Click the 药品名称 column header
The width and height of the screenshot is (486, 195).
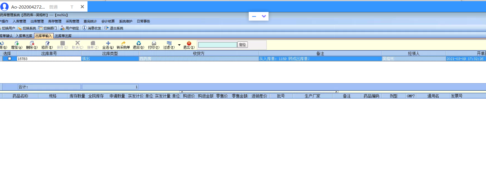[x=20, y=96]
